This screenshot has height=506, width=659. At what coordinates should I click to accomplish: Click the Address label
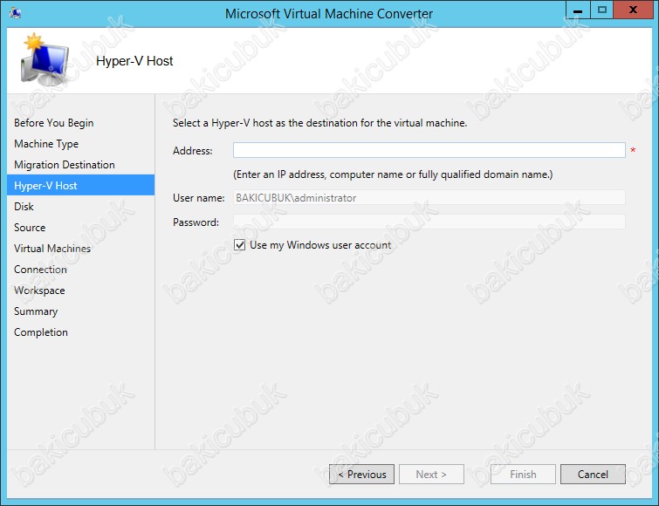tap(193, 151)
